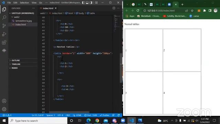
Task: Expand the OUTLINE section
Action: [x=15, y=60]
